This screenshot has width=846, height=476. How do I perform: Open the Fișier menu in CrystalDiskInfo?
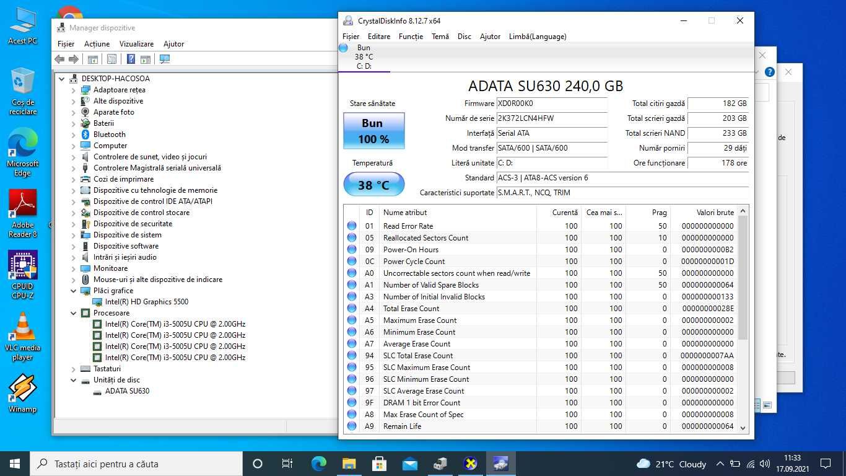point(351,37)
